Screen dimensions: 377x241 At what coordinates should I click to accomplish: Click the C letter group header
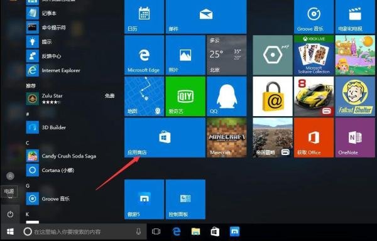coord(28,143)
